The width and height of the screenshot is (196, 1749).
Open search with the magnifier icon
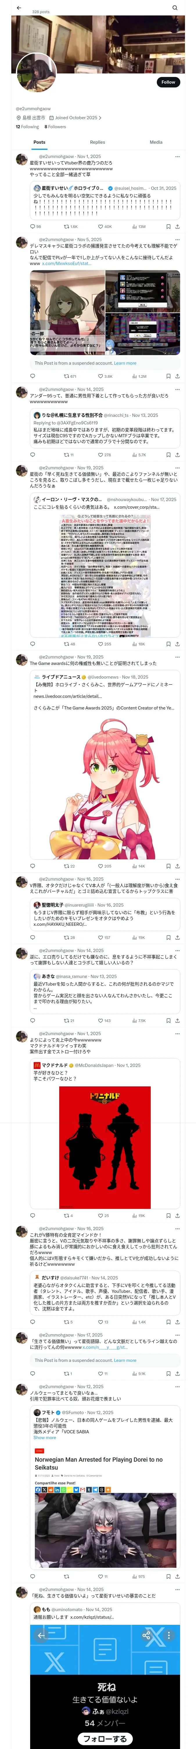pyautogui.click(x=175, y=8)
